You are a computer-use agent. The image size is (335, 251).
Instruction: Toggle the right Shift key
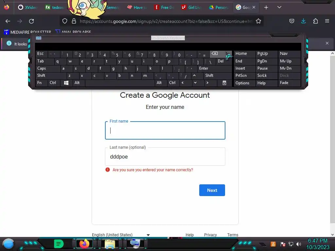(x=218, y=75)
